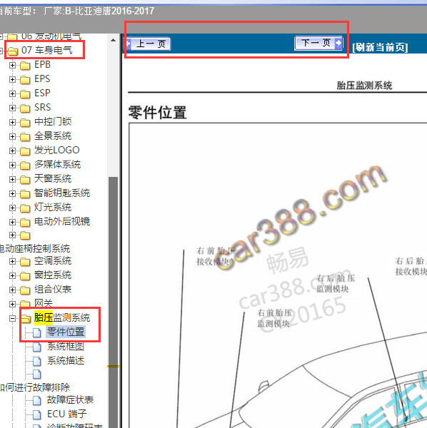427x428 pixels.
Task: Expand the 多媒体系统 tree node
Action: point(12,165)
